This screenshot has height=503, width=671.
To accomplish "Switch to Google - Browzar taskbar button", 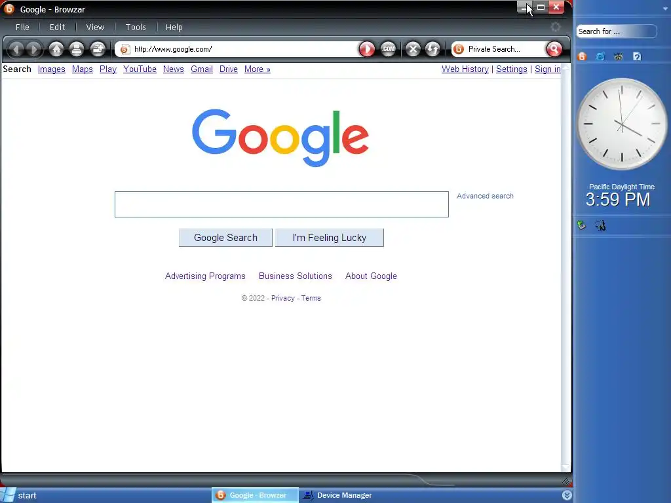I will point(255,495).
